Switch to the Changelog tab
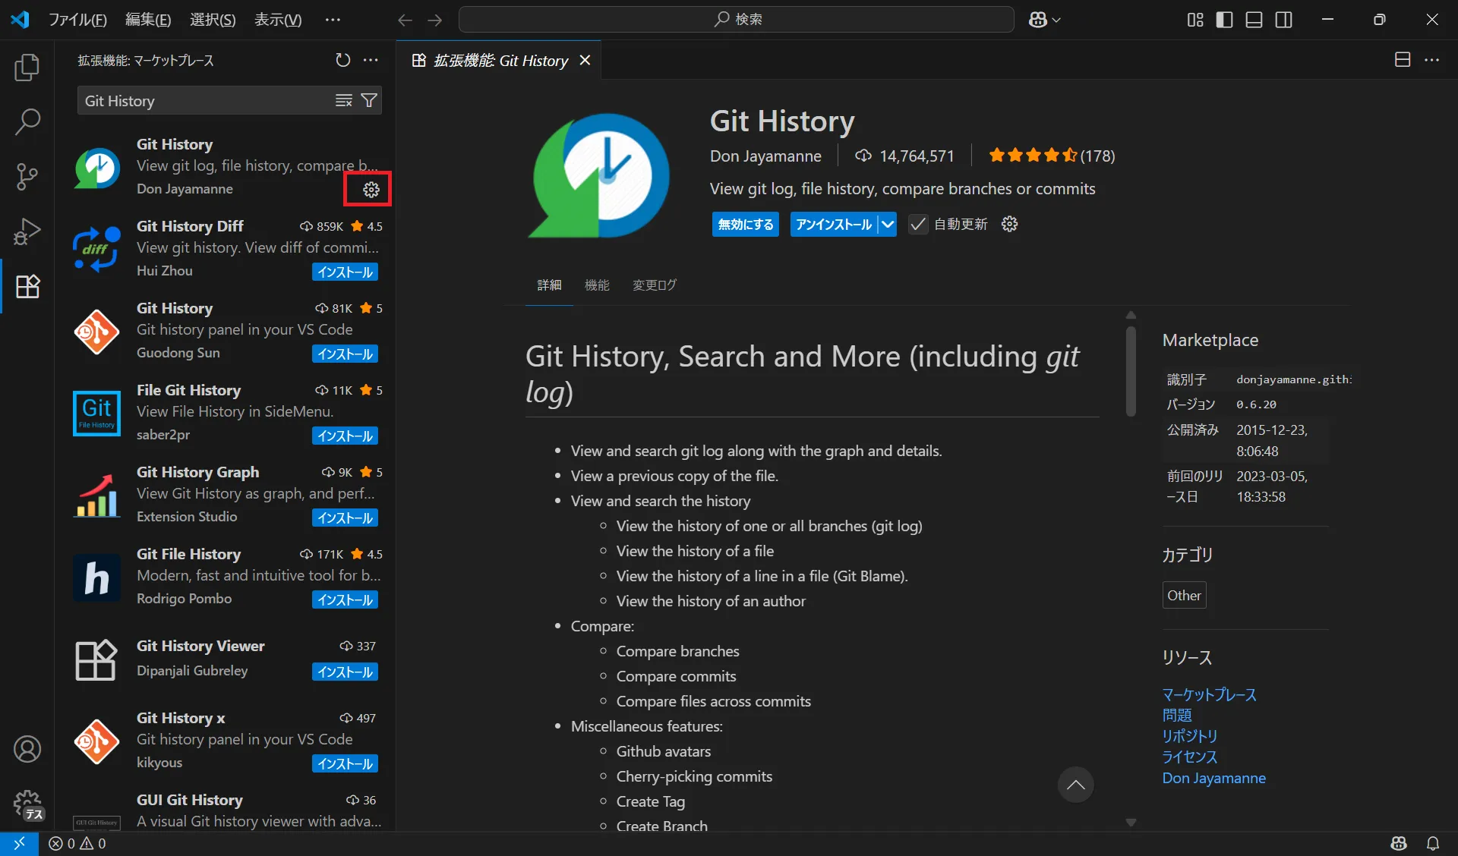 655,285
